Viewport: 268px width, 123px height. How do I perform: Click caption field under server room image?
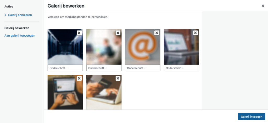[65, 68]
